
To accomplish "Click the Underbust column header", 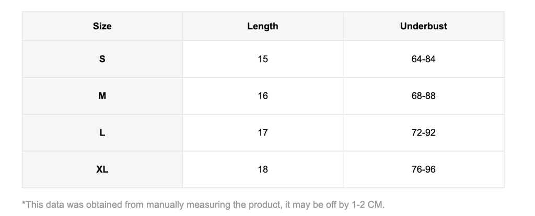I will coord(423,26).
